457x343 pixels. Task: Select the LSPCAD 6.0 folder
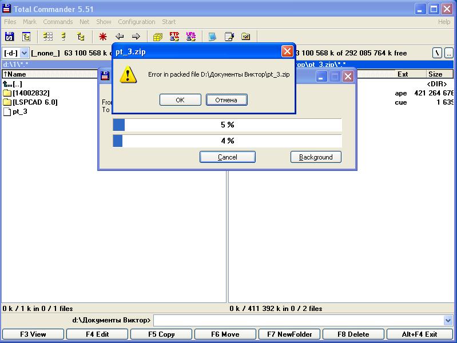pyautogui.click(x=30, y=102)
